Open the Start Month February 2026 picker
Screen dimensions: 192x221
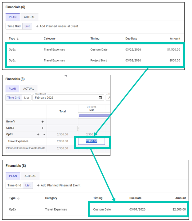65,98
